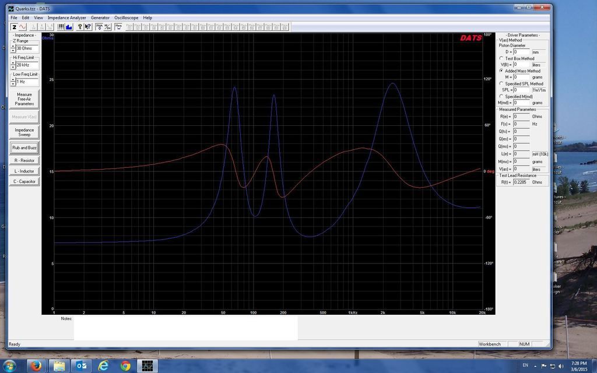
Task: Open Google Chrome from the taskbar
Action: point(125,366)
